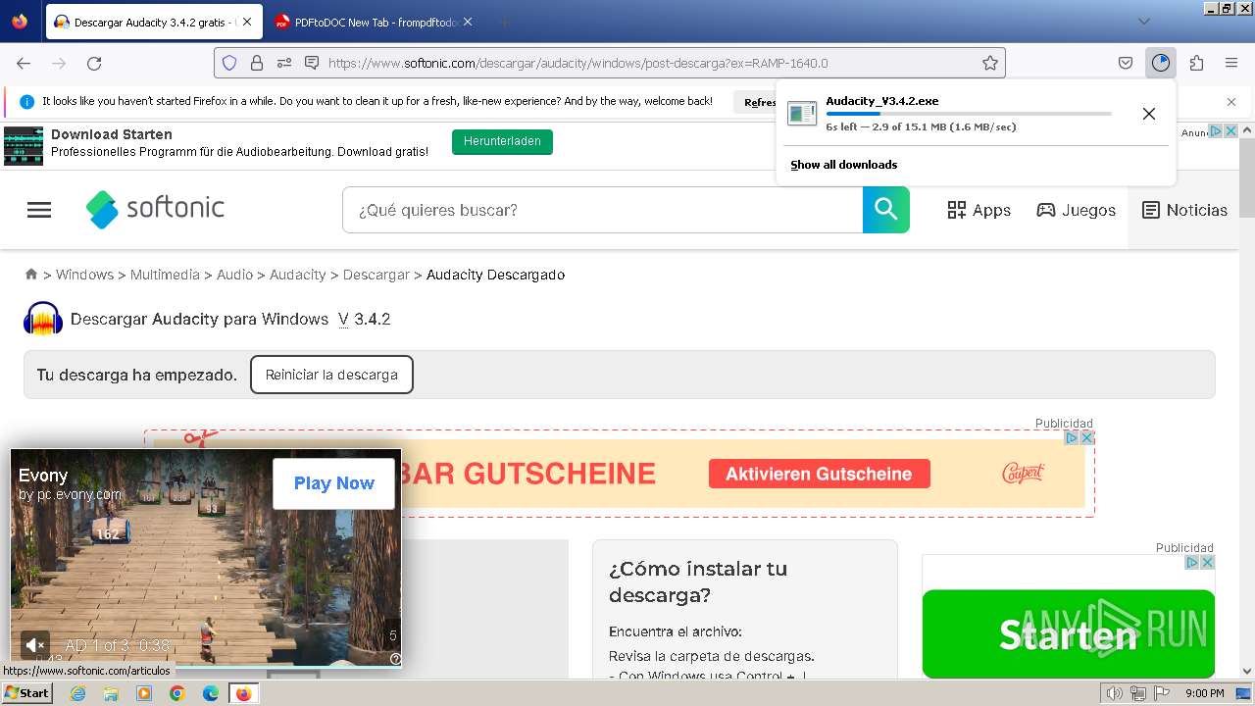
Task: Reload the page with the Refresh icon
Action: (x=94, y=63)
